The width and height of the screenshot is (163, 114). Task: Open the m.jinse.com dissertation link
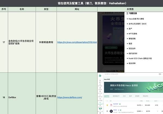pos(77,42)
